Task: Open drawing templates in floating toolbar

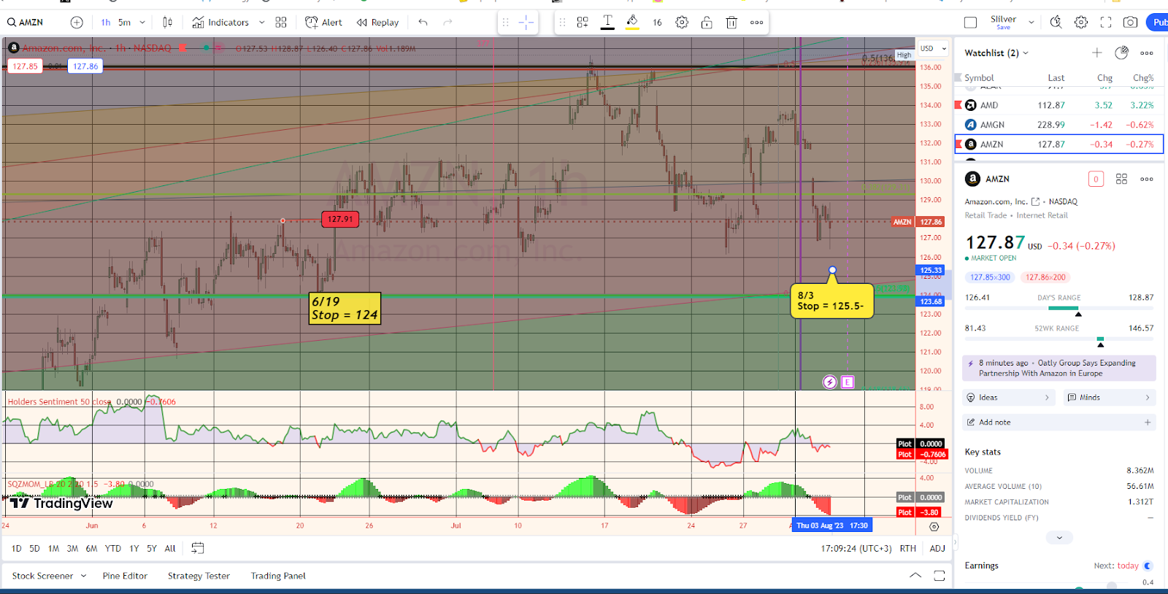Action: tap(583, 23)
